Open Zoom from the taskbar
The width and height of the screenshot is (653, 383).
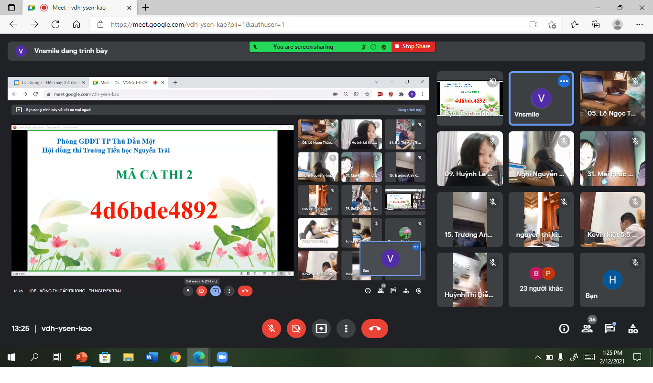[x=222, y=357]
